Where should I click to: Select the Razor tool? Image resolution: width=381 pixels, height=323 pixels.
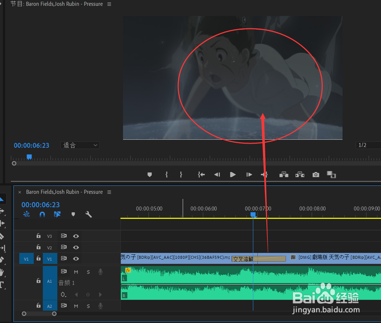[2, 236]
